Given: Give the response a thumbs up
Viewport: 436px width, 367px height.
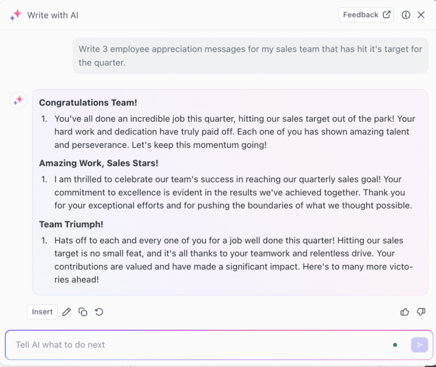Looking at the screenshot, I should pos(405,312).
